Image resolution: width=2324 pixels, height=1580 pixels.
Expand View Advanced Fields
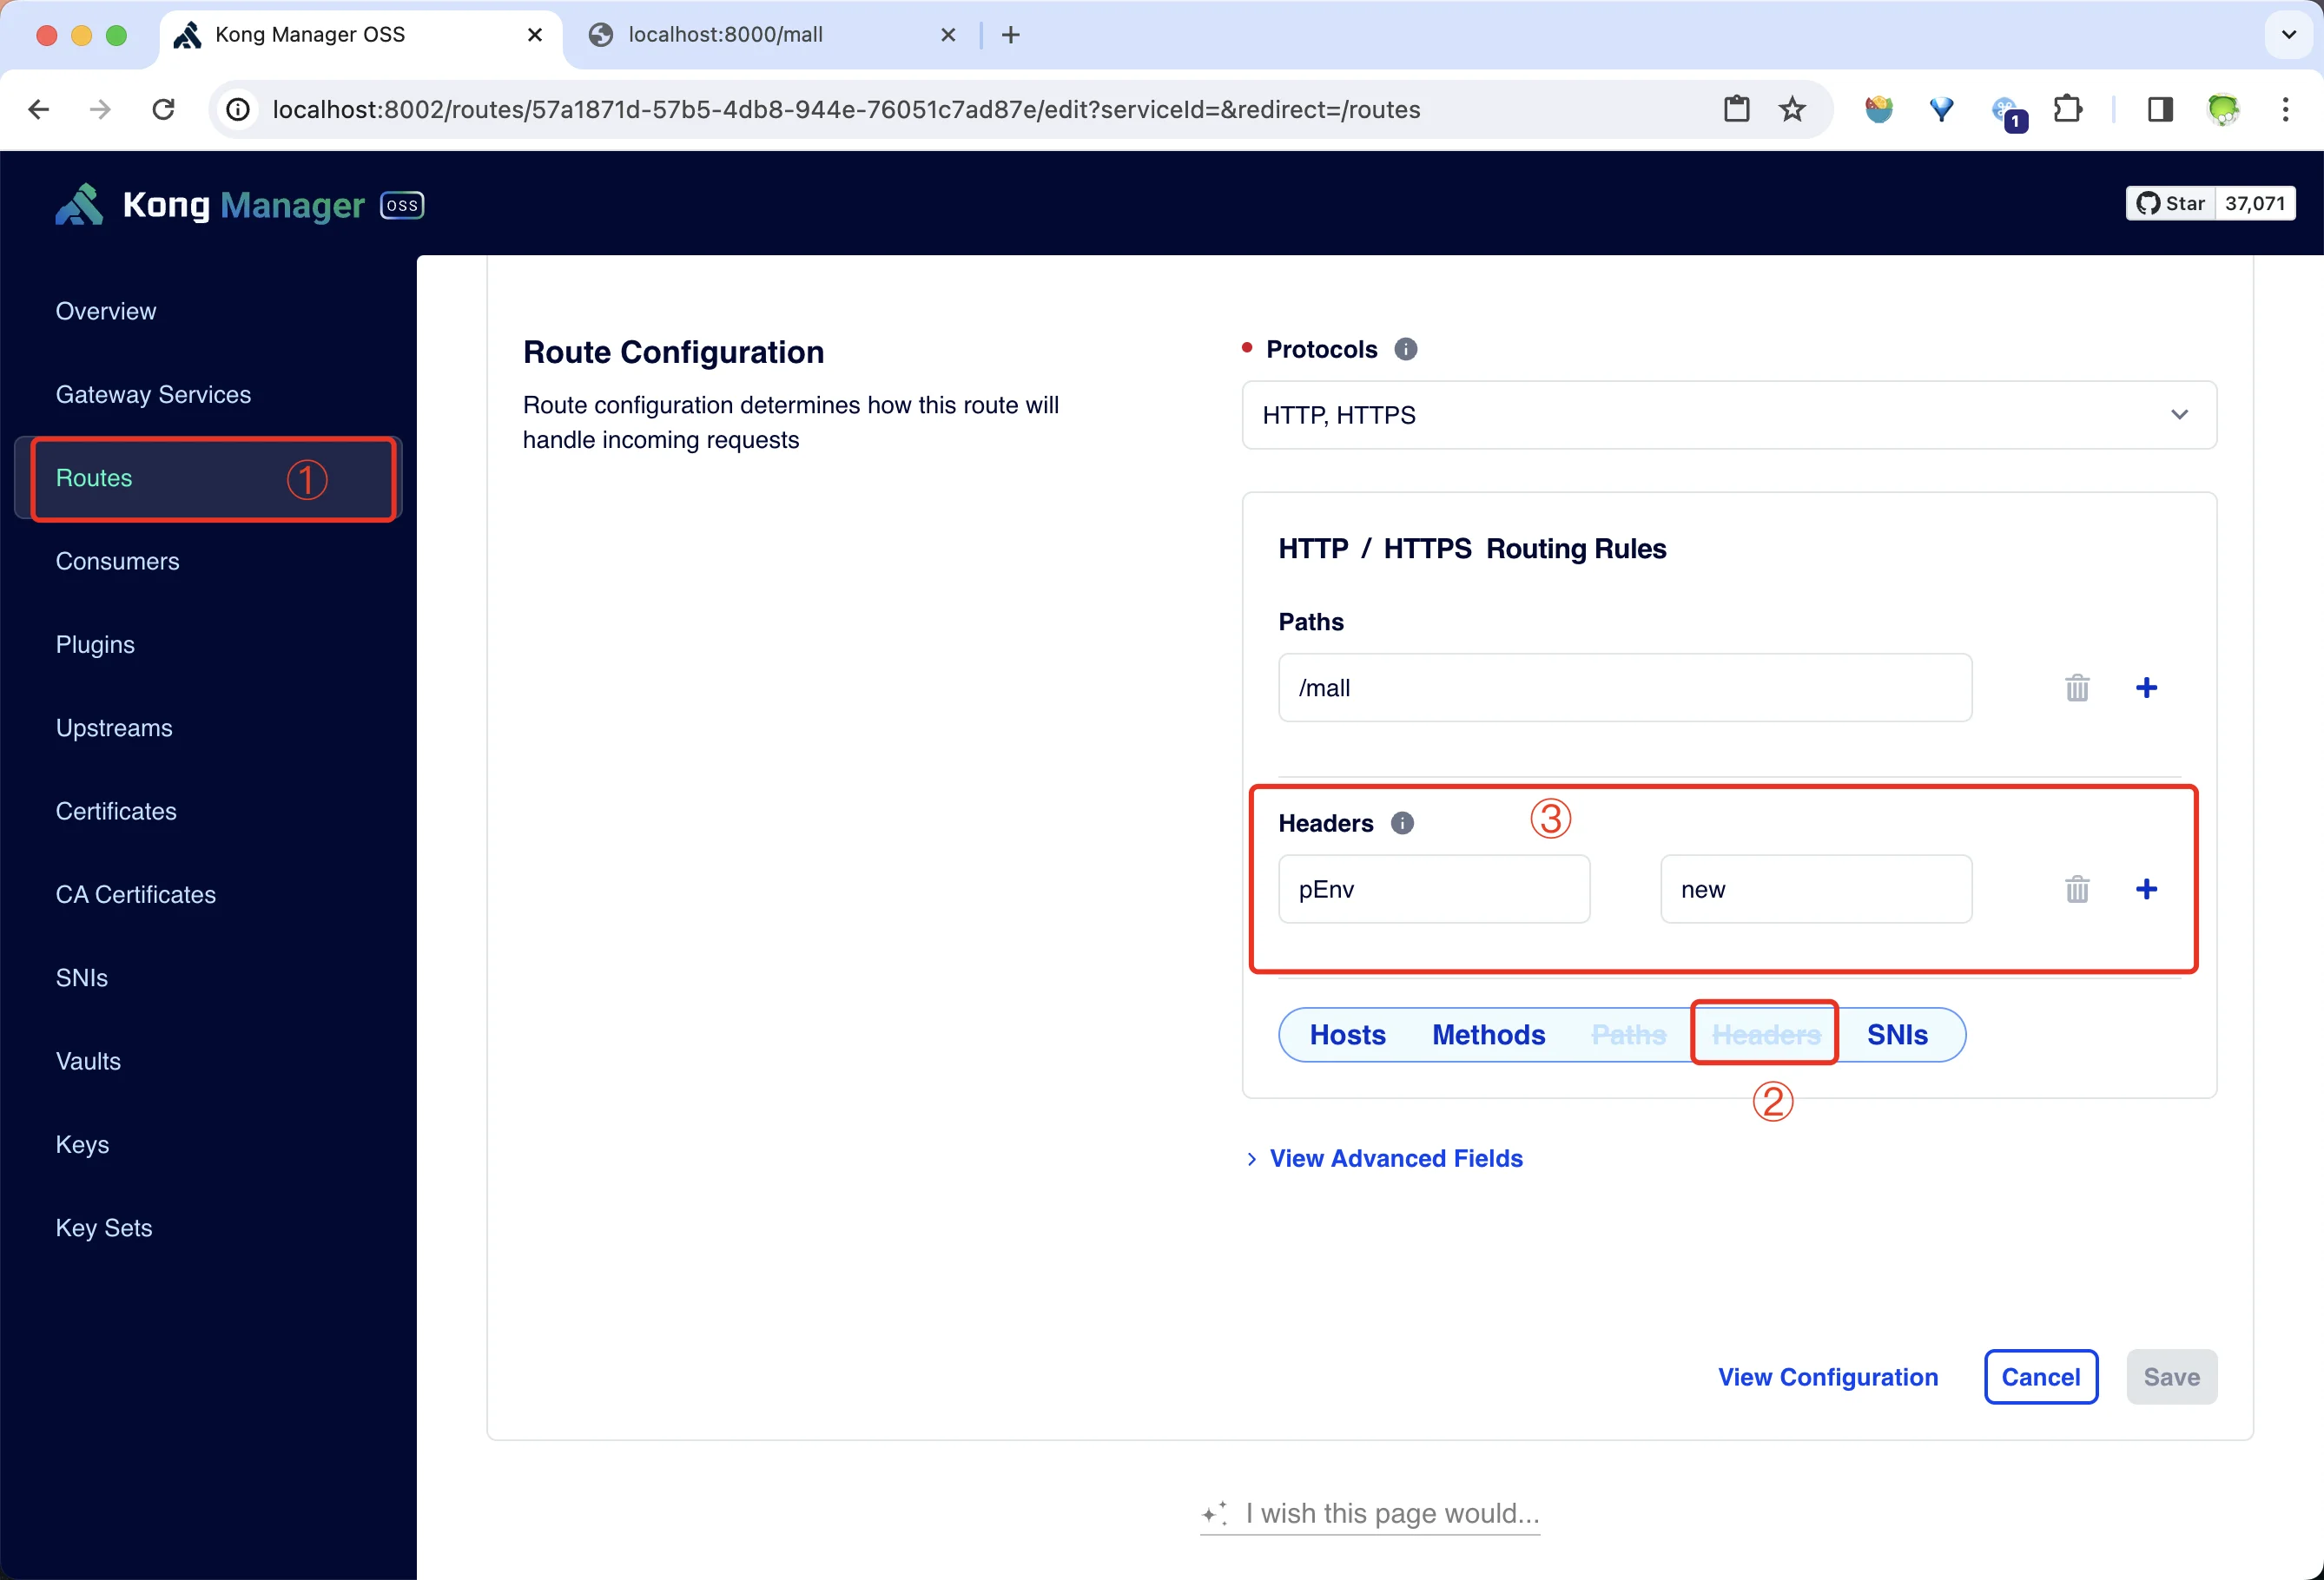point(1395,1158)
